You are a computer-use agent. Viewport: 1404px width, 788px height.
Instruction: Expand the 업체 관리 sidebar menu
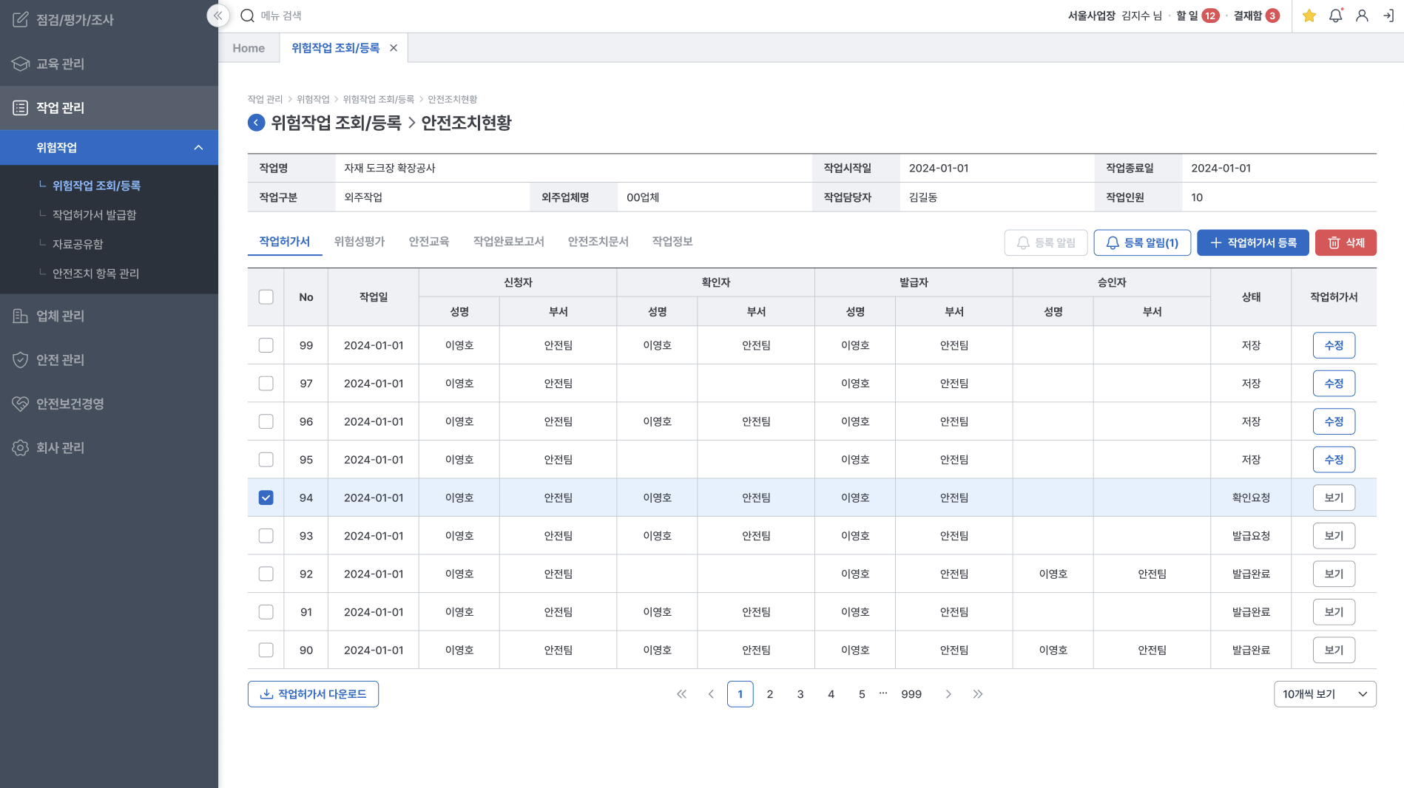click(x=61, y=316)
